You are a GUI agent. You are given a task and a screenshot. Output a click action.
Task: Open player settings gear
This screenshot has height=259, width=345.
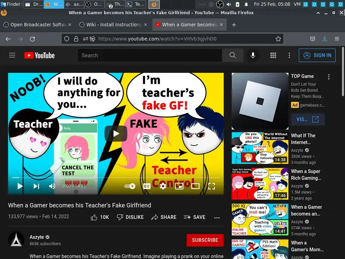(163, 186)
